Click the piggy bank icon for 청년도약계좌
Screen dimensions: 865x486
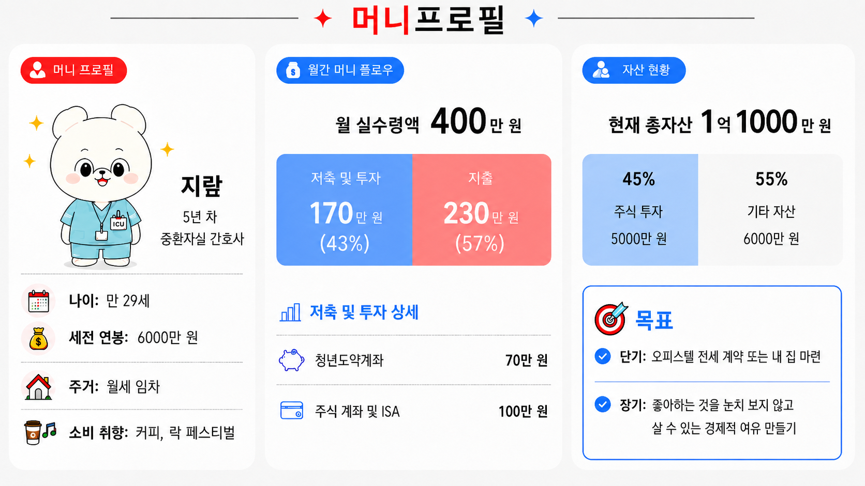point(291,360)
